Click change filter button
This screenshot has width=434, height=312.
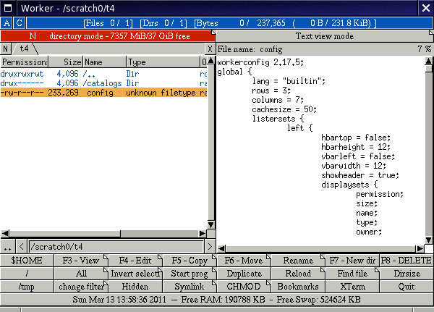81,287
